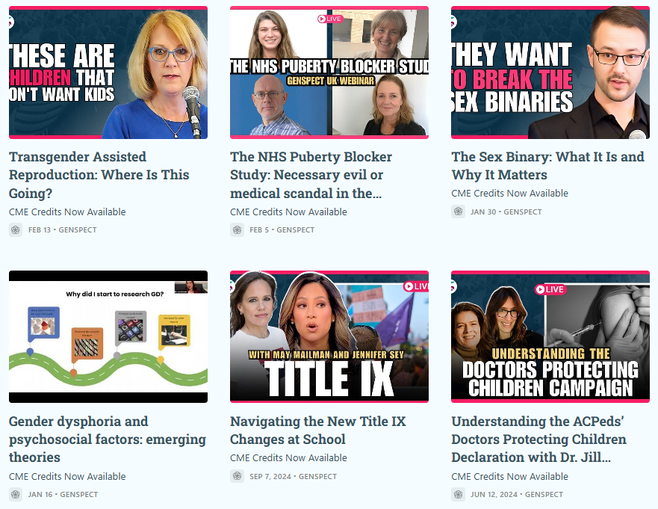This screenshot has height=509, width=658.
Task: Click Genspect avatar icon beside JAN 30
Action: point(459,212)
